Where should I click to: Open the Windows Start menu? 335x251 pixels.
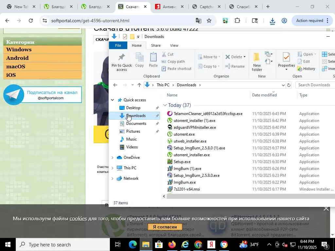(x=8, y=244)
